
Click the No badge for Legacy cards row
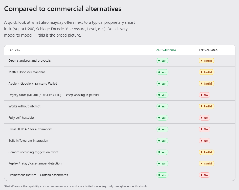coord(204,95)
